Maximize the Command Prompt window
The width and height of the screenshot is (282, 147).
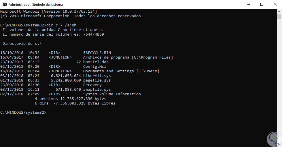coord(262,5)
